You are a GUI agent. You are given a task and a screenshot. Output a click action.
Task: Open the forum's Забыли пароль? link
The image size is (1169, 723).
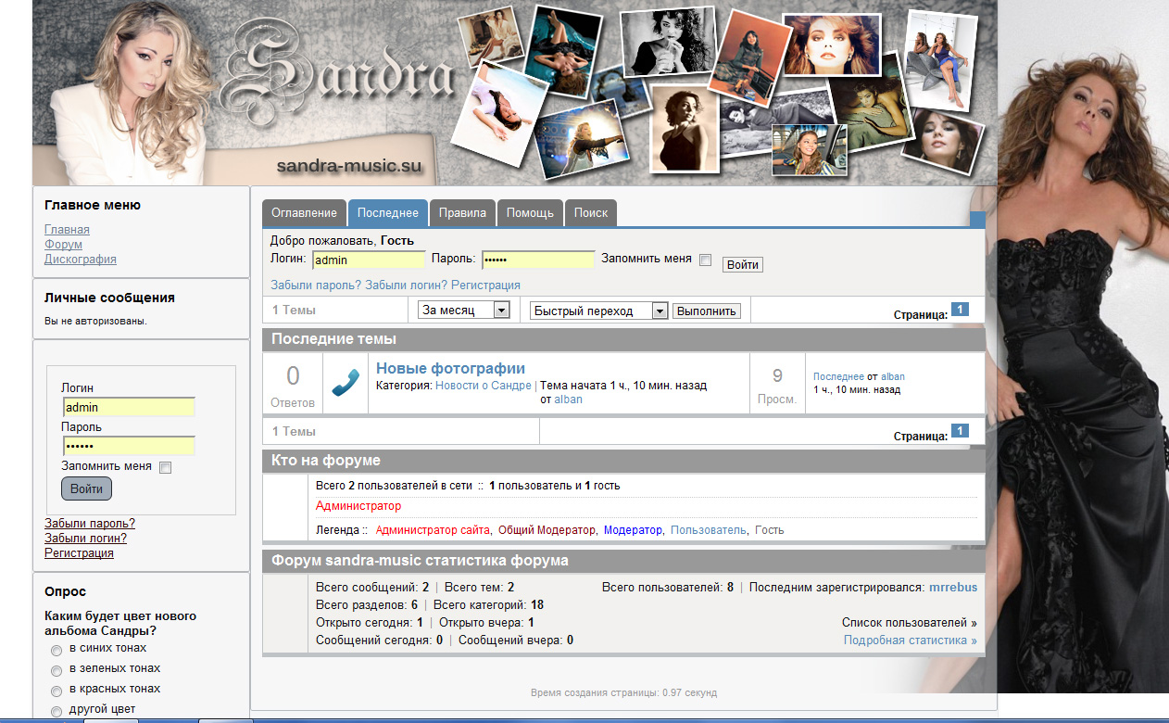(316, 285)
